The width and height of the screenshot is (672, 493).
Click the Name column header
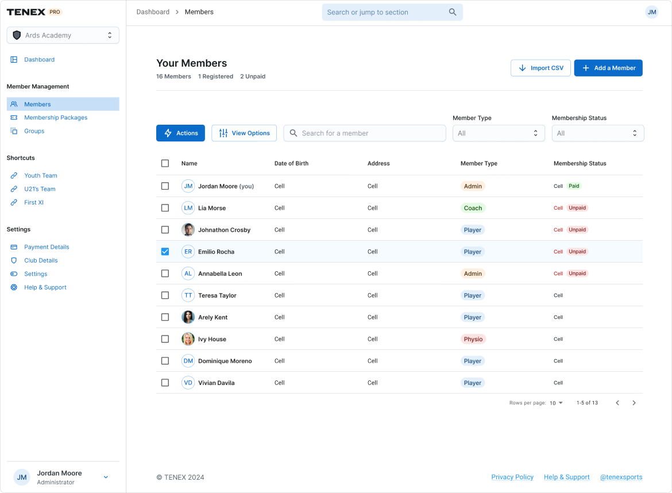point(190,163)
